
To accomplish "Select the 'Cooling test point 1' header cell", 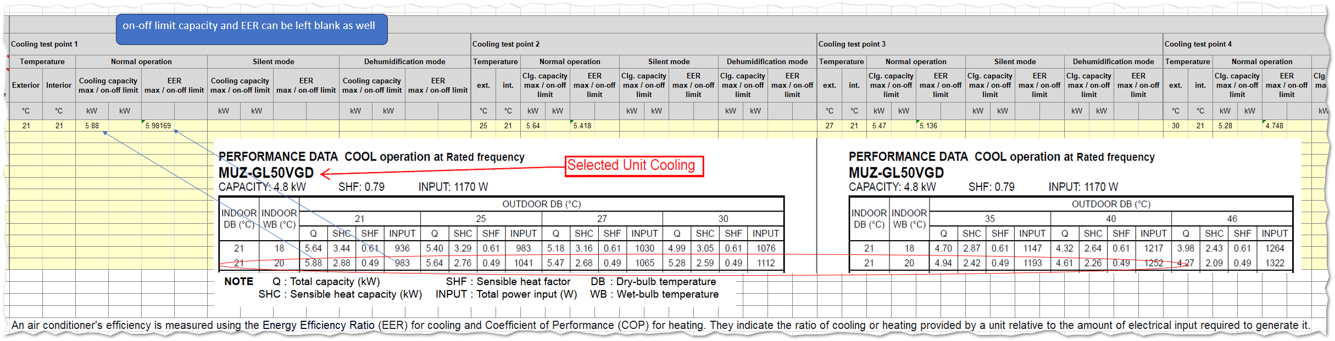I will [240, 44].
